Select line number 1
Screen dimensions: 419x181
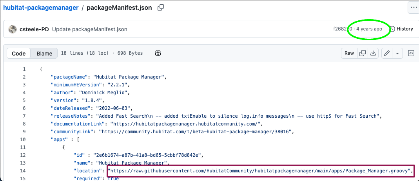(x=24, y=69)
